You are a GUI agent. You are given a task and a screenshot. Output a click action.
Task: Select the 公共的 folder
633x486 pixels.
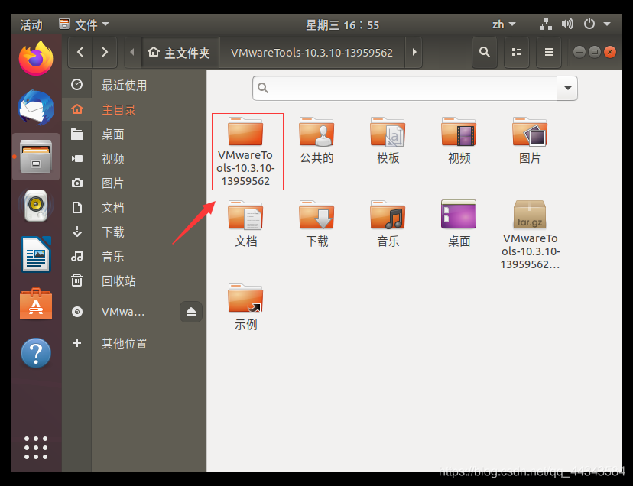point(316,141)
